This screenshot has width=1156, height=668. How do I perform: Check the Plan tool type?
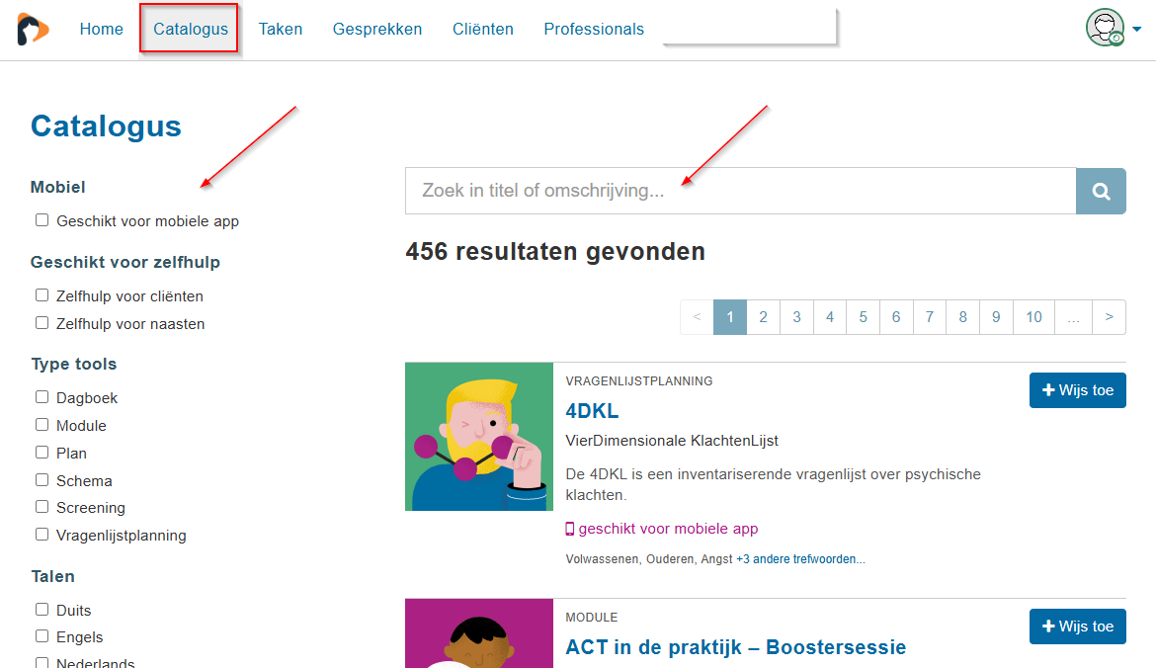pyautogui.click(x=42, y=452)
